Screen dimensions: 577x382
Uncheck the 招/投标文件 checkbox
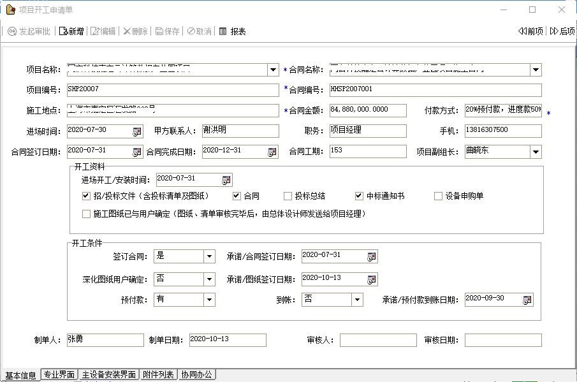[86, 196]
